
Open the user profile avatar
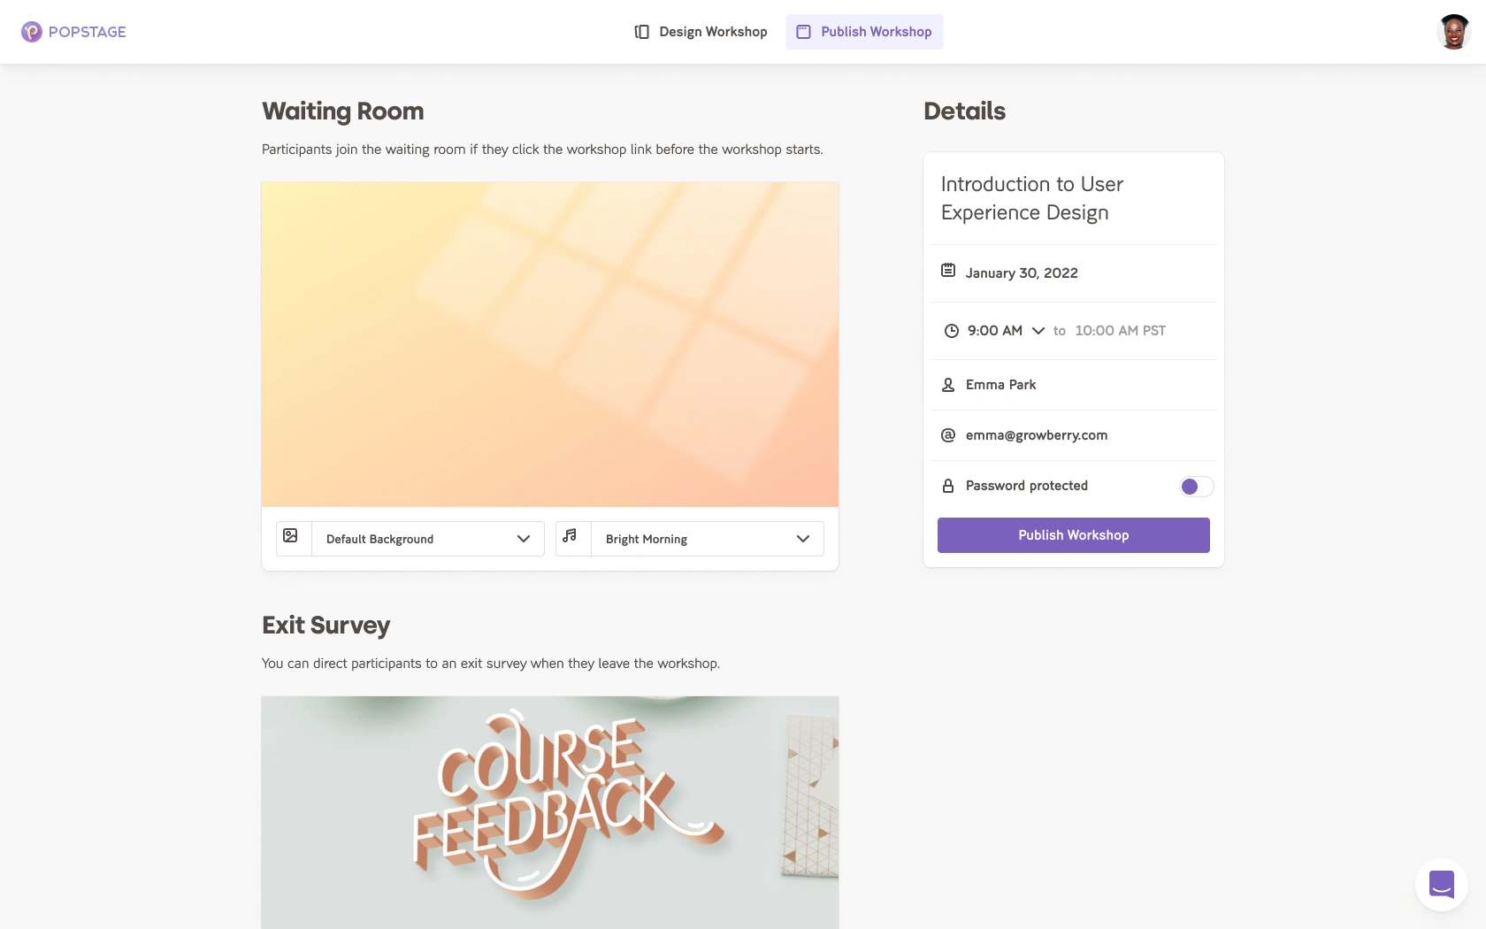click(1453, 32)
